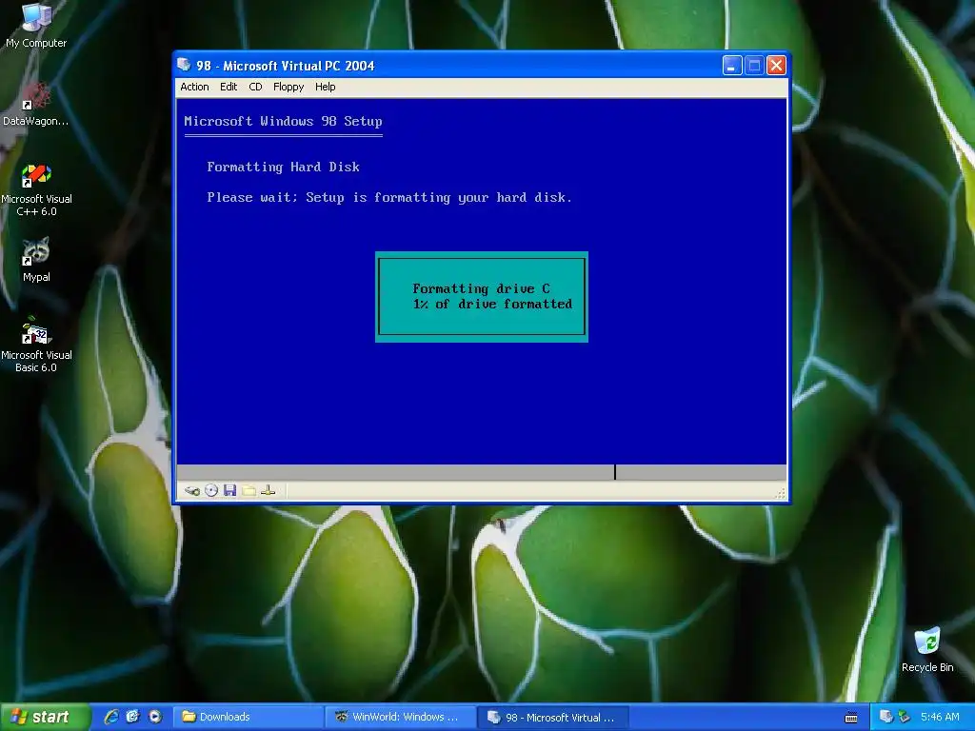Launch Windows Media Player from Quick Launch
Image resolution: width=975 pixels, height=731 pixels.
[x=155, y=717]
